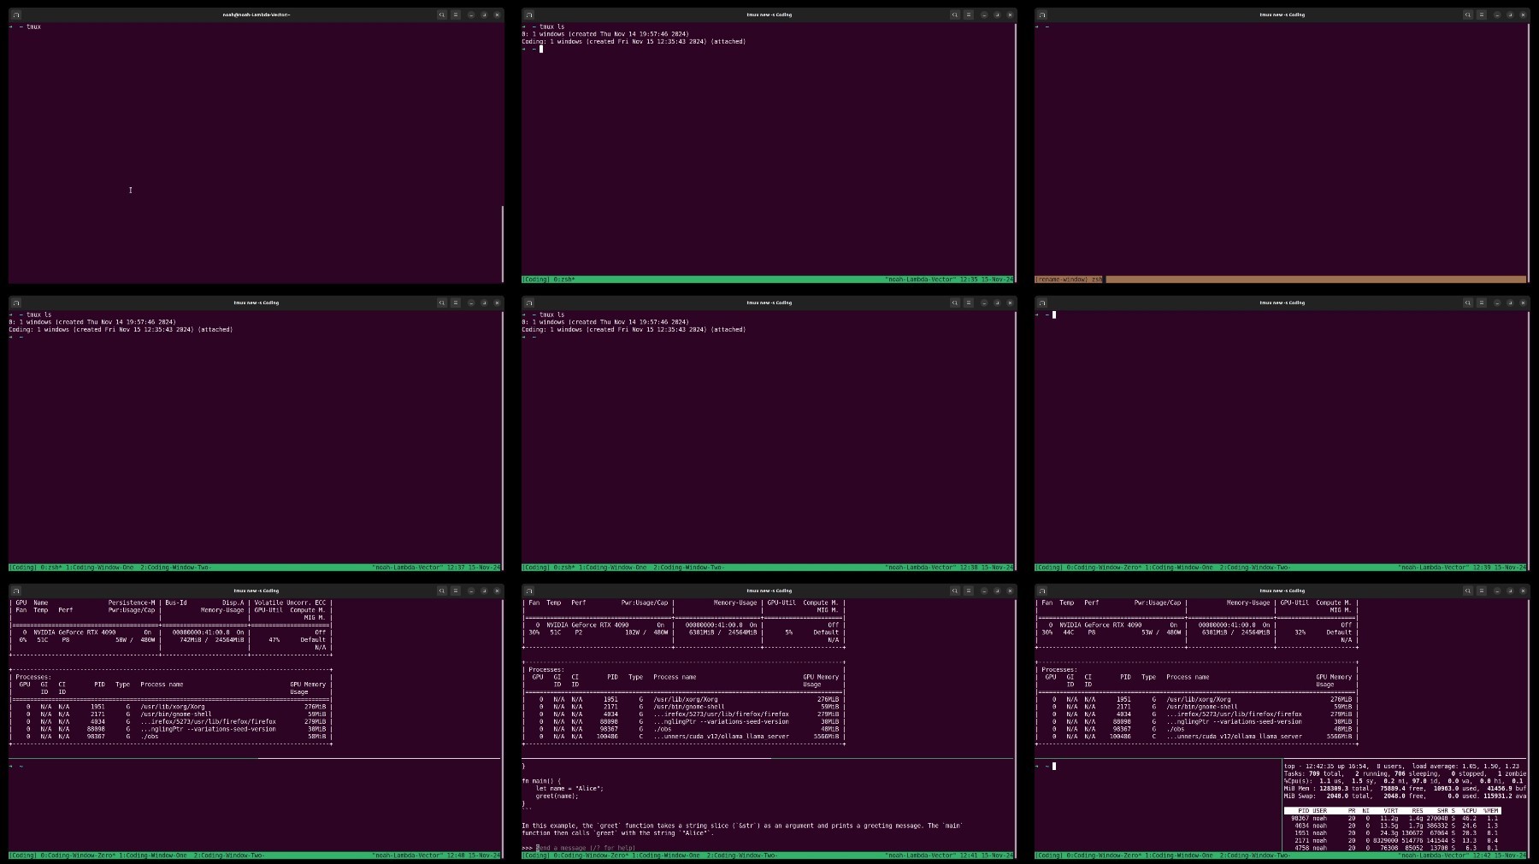Open the hamburger menu in the 12:40 nvidia-smi terminal
Viewport: 1539px width, 864px height.
pos(456,591)
